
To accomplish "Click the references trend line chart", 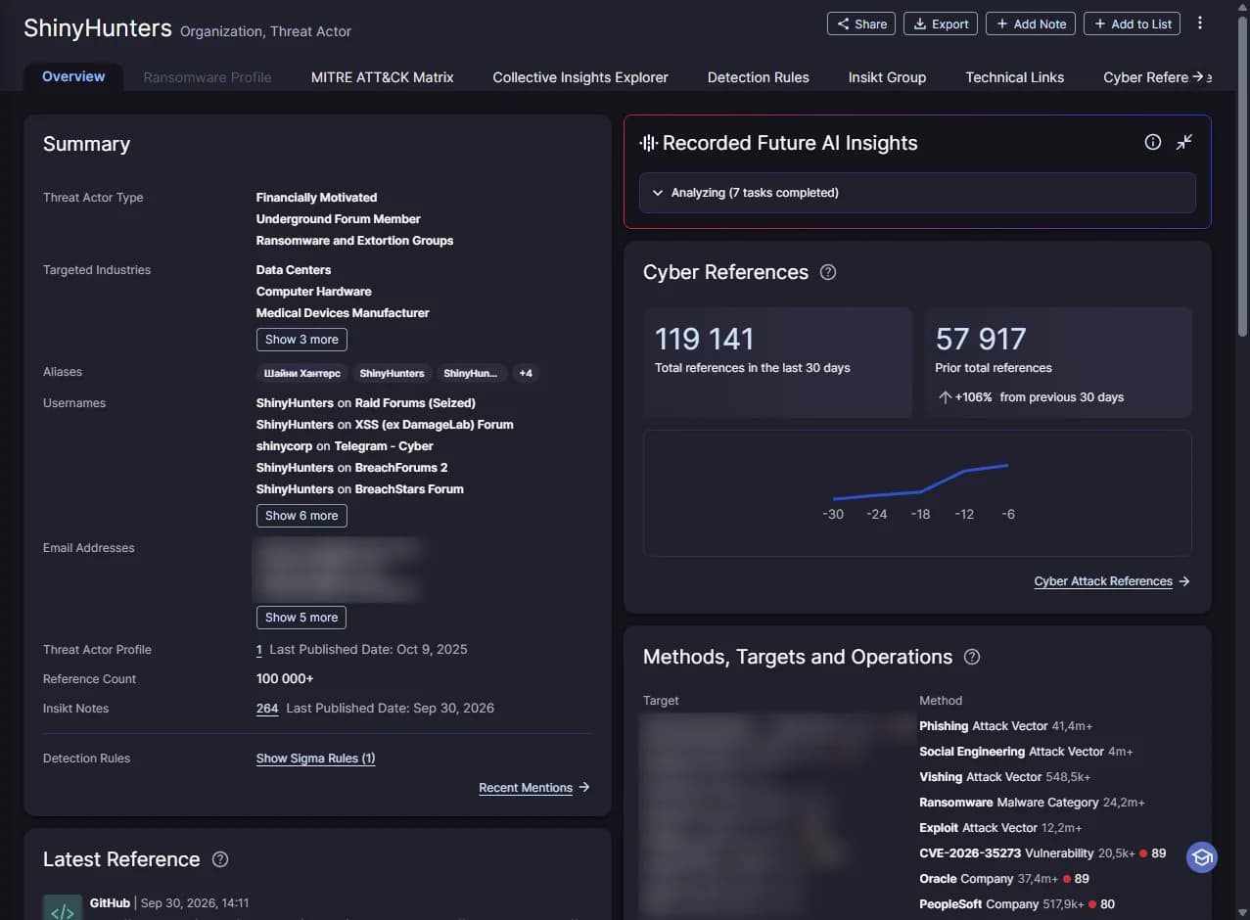I will (917, 492).
